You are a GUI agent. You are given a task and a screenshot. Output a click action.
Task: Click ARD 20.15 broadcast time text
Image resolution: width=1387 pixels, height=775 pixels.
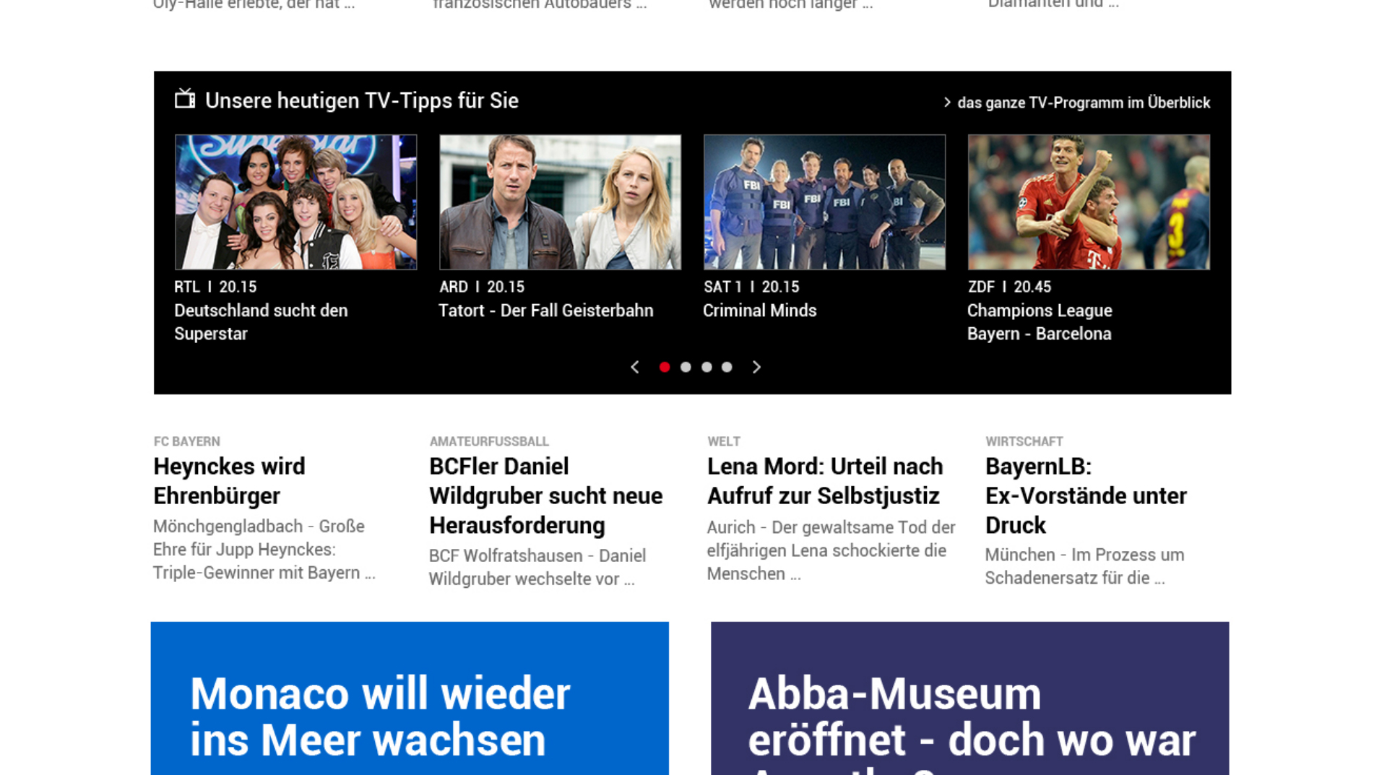pos(482,287)
